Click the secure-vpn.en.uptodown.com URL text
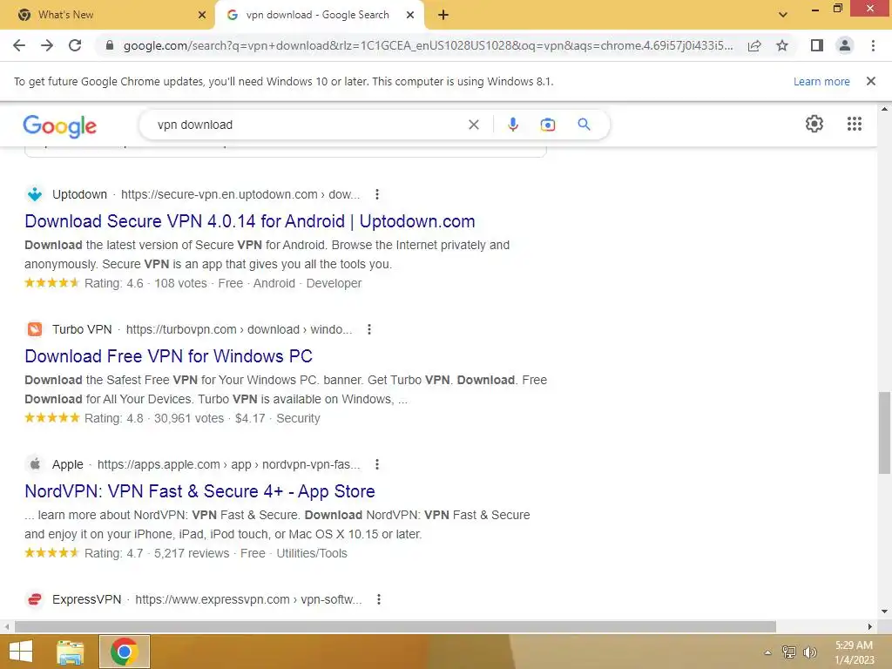Image resolution: width=892 pixels, height=669 pixels. [x=240, y=194]
